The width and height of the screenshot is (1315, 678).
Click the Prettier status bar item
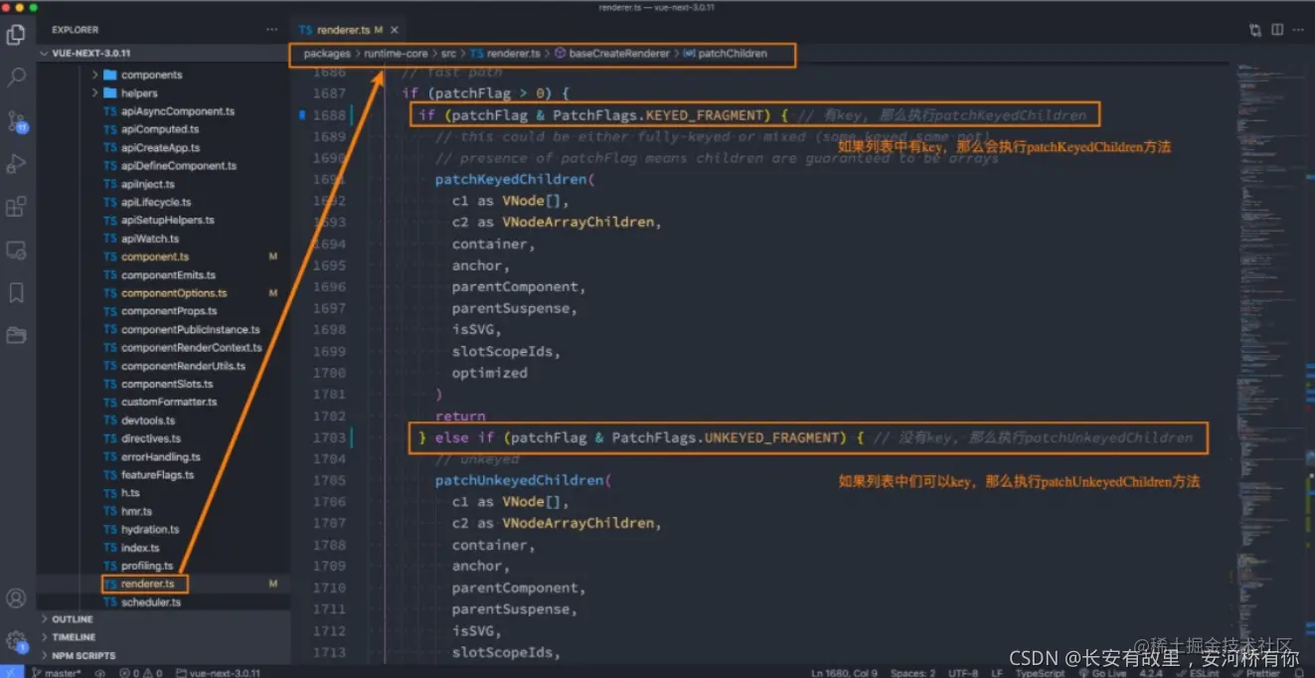(1256, 673)
